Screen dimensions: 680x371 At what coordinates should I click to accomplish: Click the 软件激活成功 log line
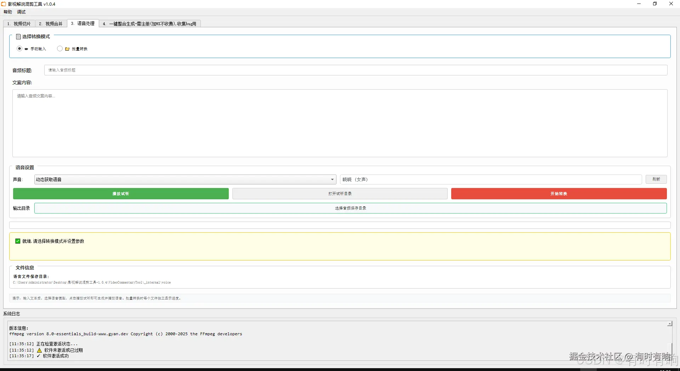(x=39, y=356)
